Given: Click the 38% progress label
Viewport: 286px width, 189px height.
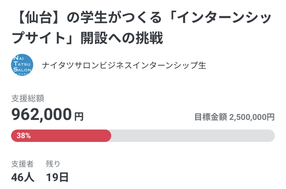Looking at the screenshot, I should click(x=23, y=136).
